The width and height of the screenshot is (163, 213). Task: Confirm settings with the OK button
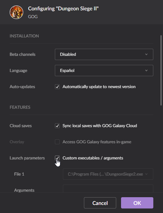[x=137, y=203]
